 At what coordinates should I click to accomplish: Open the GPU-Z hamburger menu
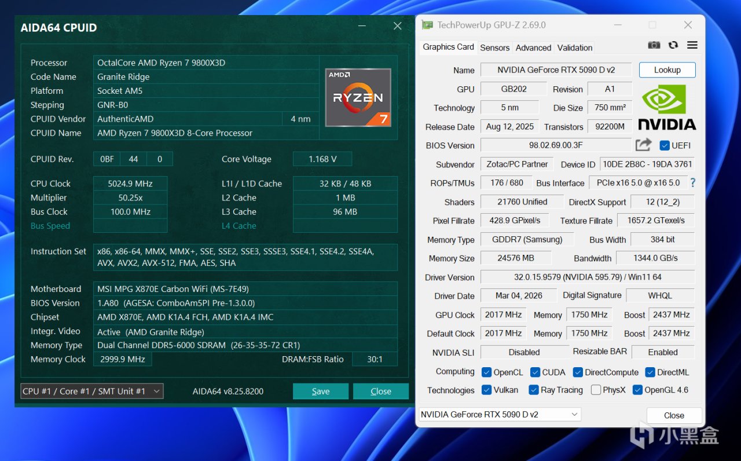pyautogui.click(x=692, y=45)
